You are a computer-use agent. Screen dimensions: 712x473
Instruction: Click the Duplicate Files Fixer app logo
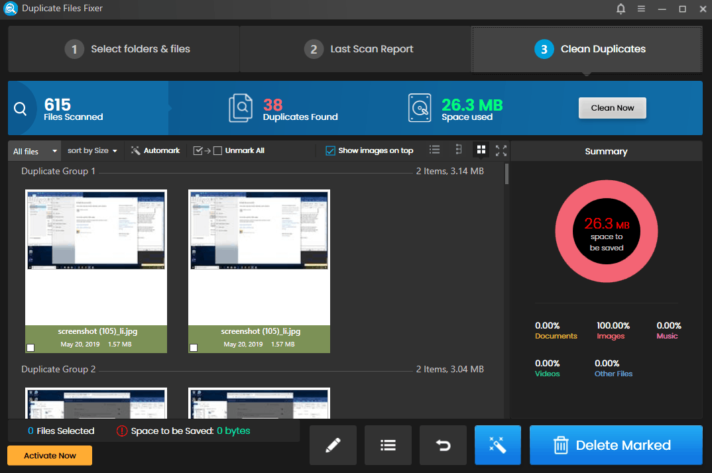pos(10,9)
